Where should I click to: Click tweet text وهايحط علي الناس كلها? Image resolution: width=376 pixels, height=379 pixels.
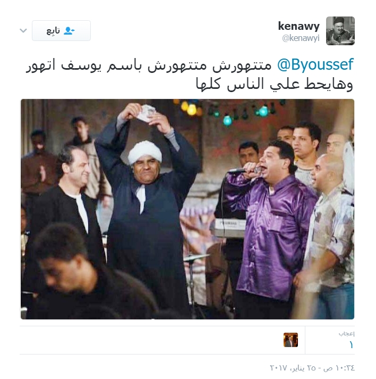(x=275, y=84)
